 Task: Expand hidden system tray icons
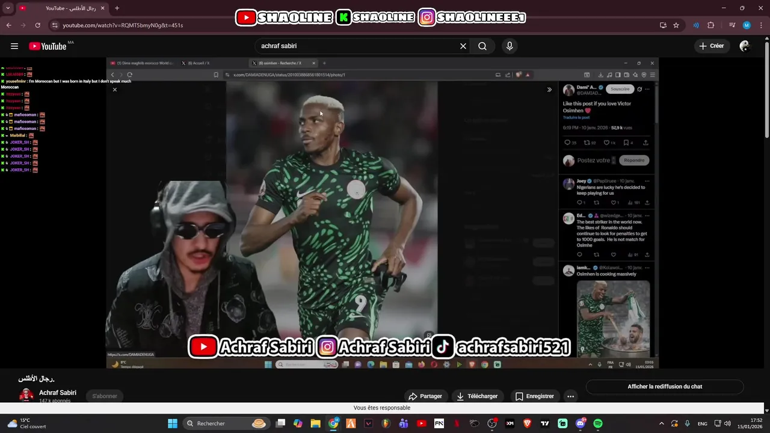[x=662, y=423]
